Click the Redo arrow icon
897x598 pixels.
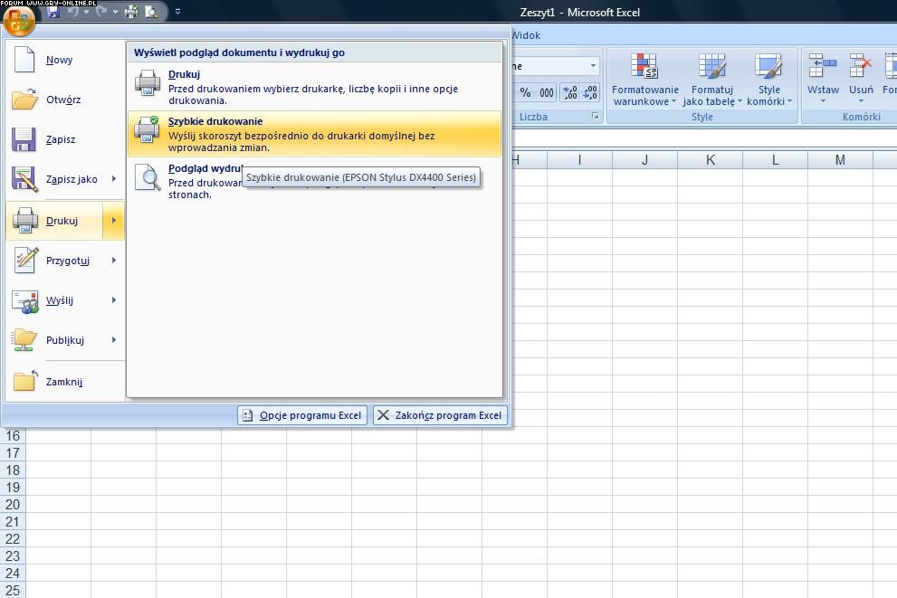101,12
